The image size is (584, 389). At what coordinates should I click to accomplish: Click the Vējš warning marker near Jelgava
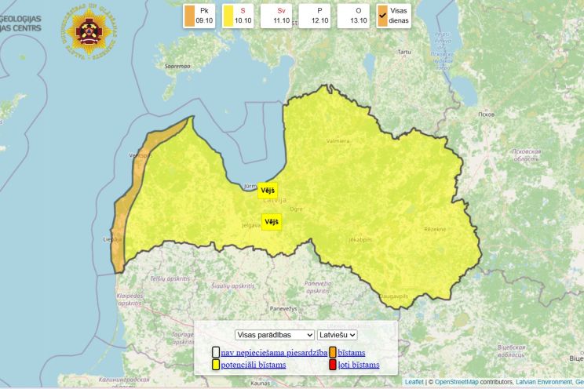272,222
